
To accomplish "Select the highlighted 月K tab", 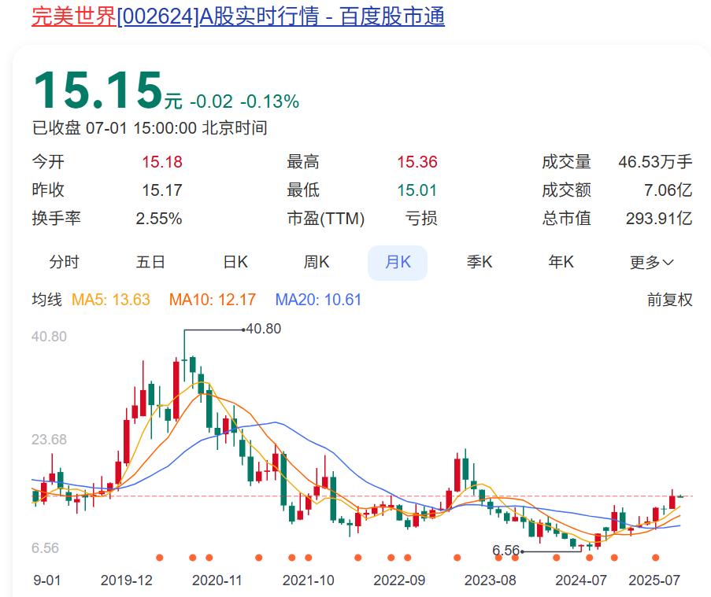I will point(398,262).
